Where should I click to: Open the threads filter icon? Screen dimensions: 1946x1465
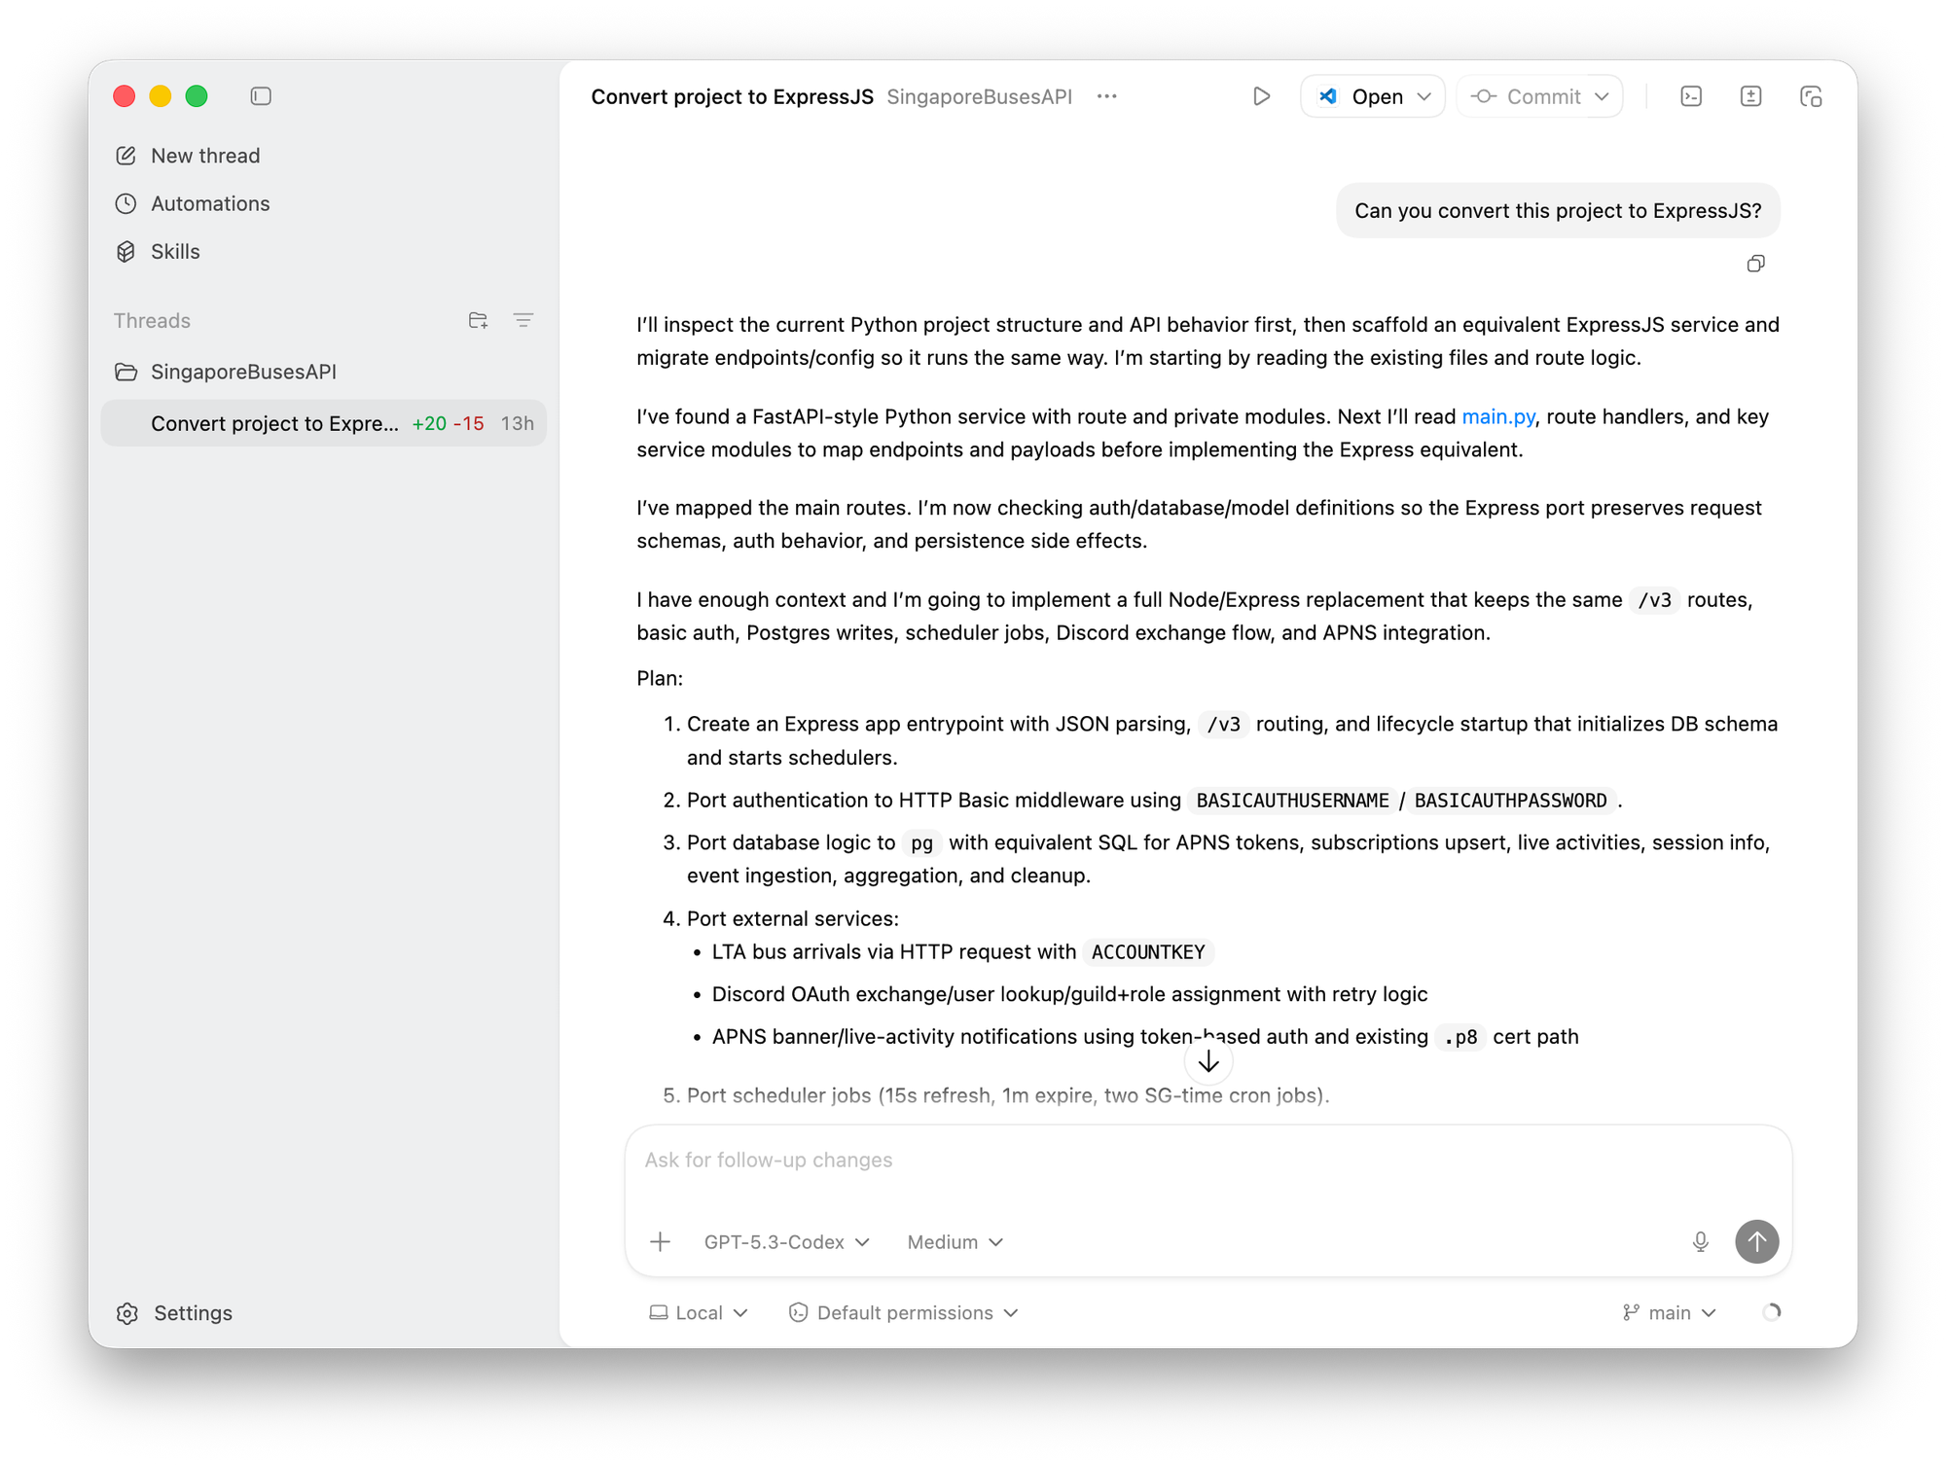[x=523, y=320]
